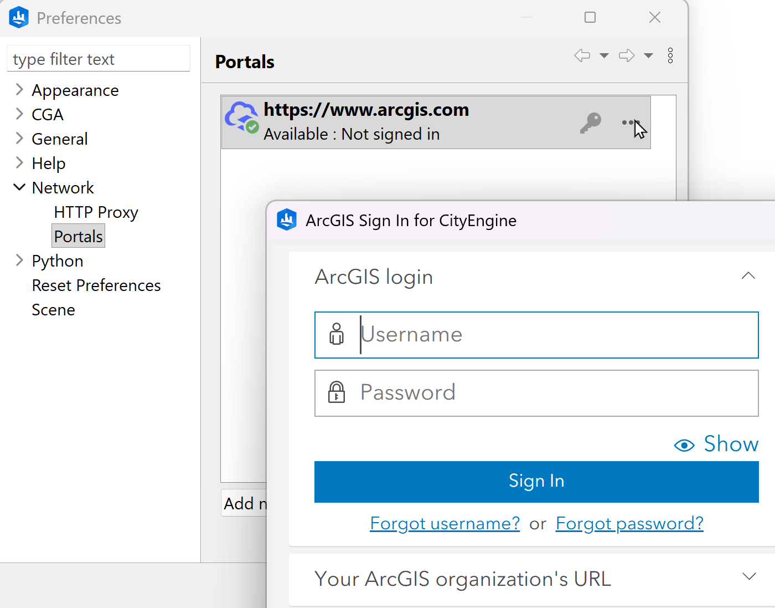Select Scene preference page
Image resolution: width=775 pixels, height=608 pixels.
53,310
